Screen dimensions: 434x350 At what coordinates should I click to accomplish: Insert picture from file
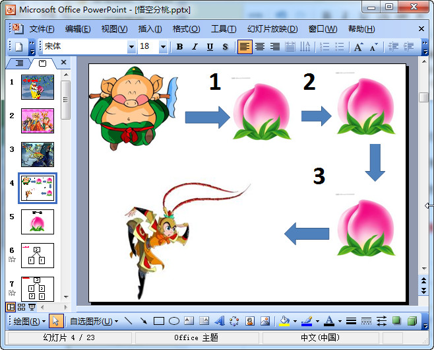(x=265, y=321)
